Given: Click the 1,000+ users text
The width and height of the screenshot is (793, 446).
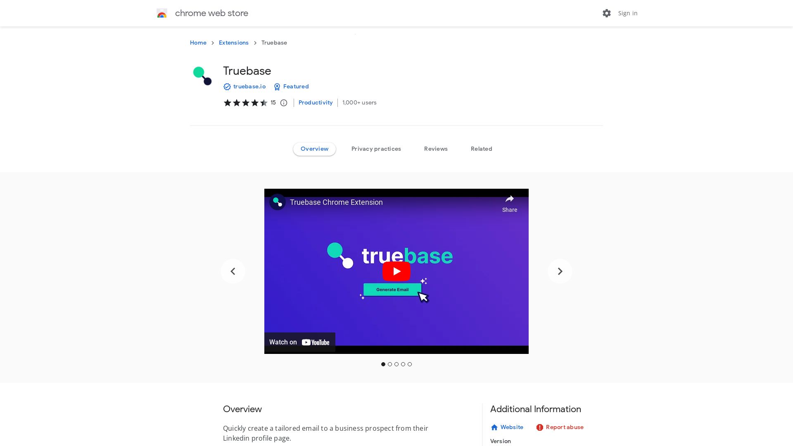Looking at the screenshot, I should (x=359, y=103).
